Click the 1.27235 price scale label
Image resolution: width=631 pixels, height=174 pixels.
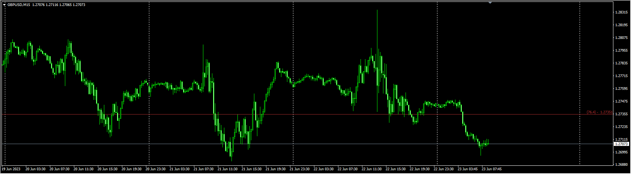click(622, 127)
